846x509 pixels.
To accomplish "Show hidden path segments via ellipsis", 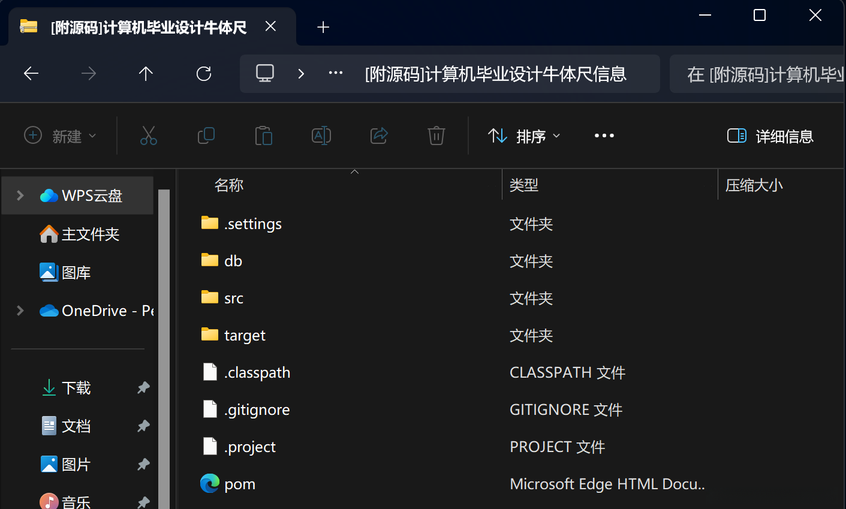I will 336,73.
